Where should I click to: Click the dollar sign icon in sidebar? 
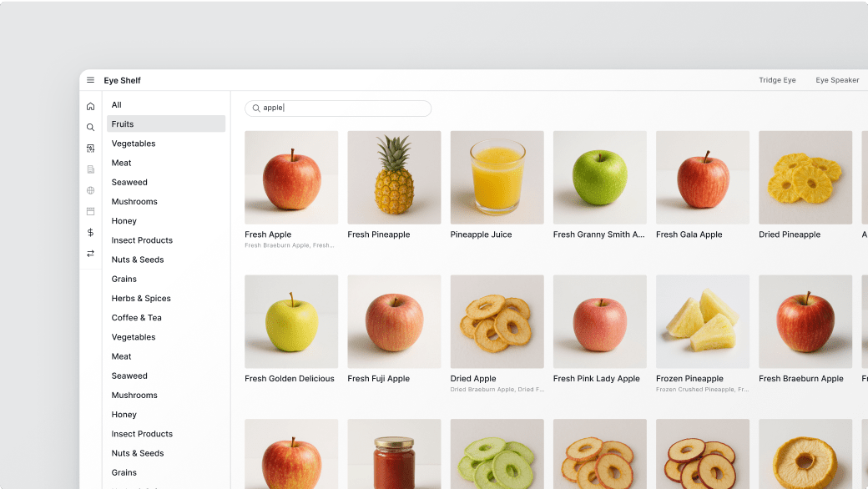90,232
